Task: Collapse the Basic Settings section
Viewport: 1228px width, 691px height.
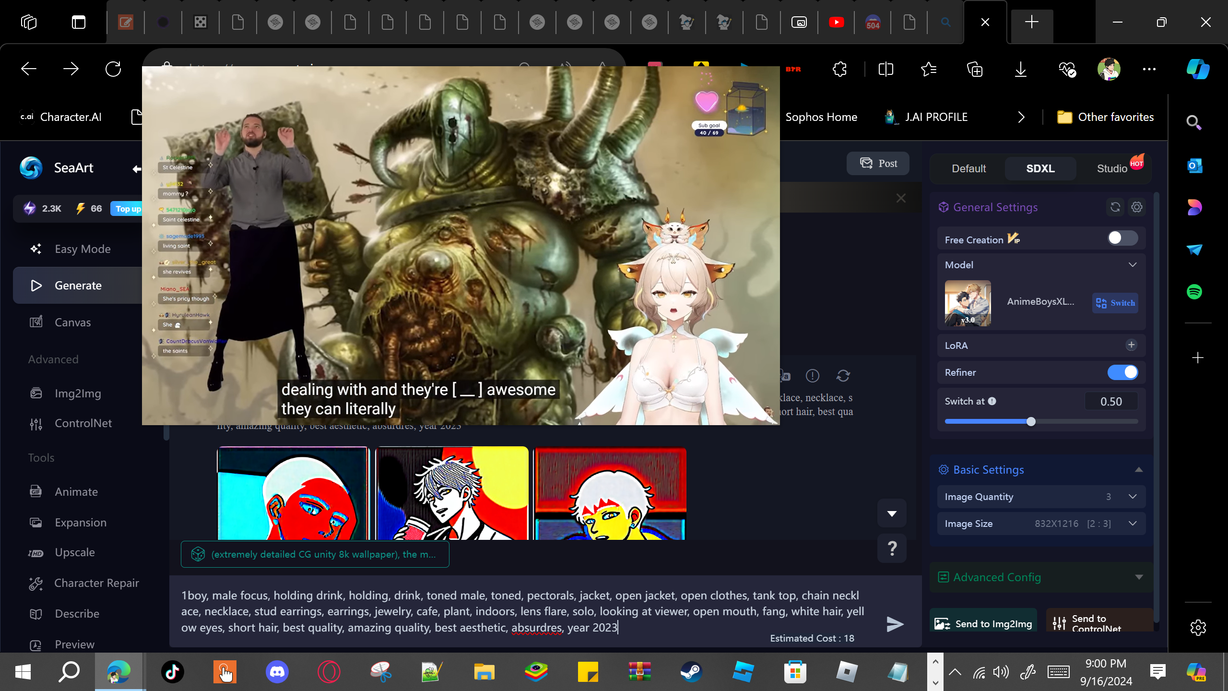Action: point(1138,470)
